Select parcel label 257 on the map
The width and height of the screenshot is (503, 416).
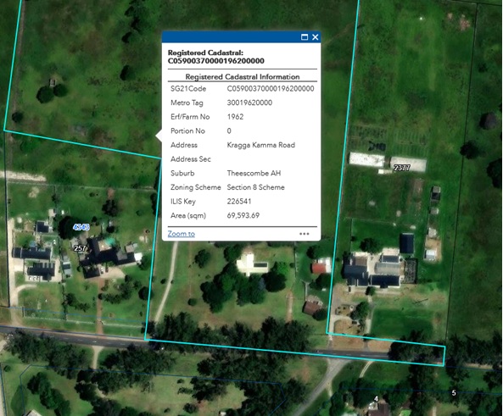(x=80, y=248)
